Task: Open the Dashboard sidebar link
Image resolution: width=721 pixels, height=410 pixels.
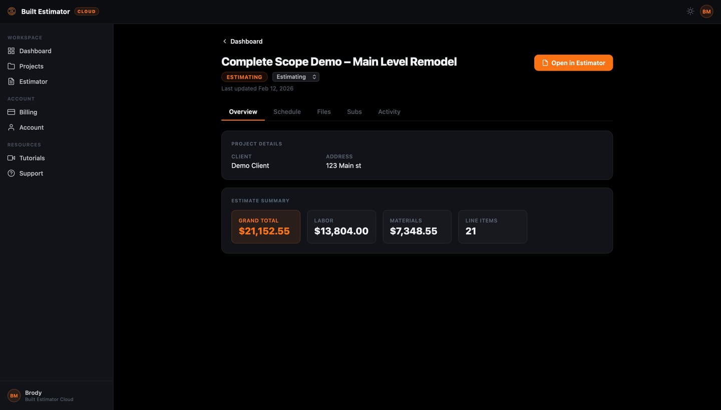Action: 57,51
